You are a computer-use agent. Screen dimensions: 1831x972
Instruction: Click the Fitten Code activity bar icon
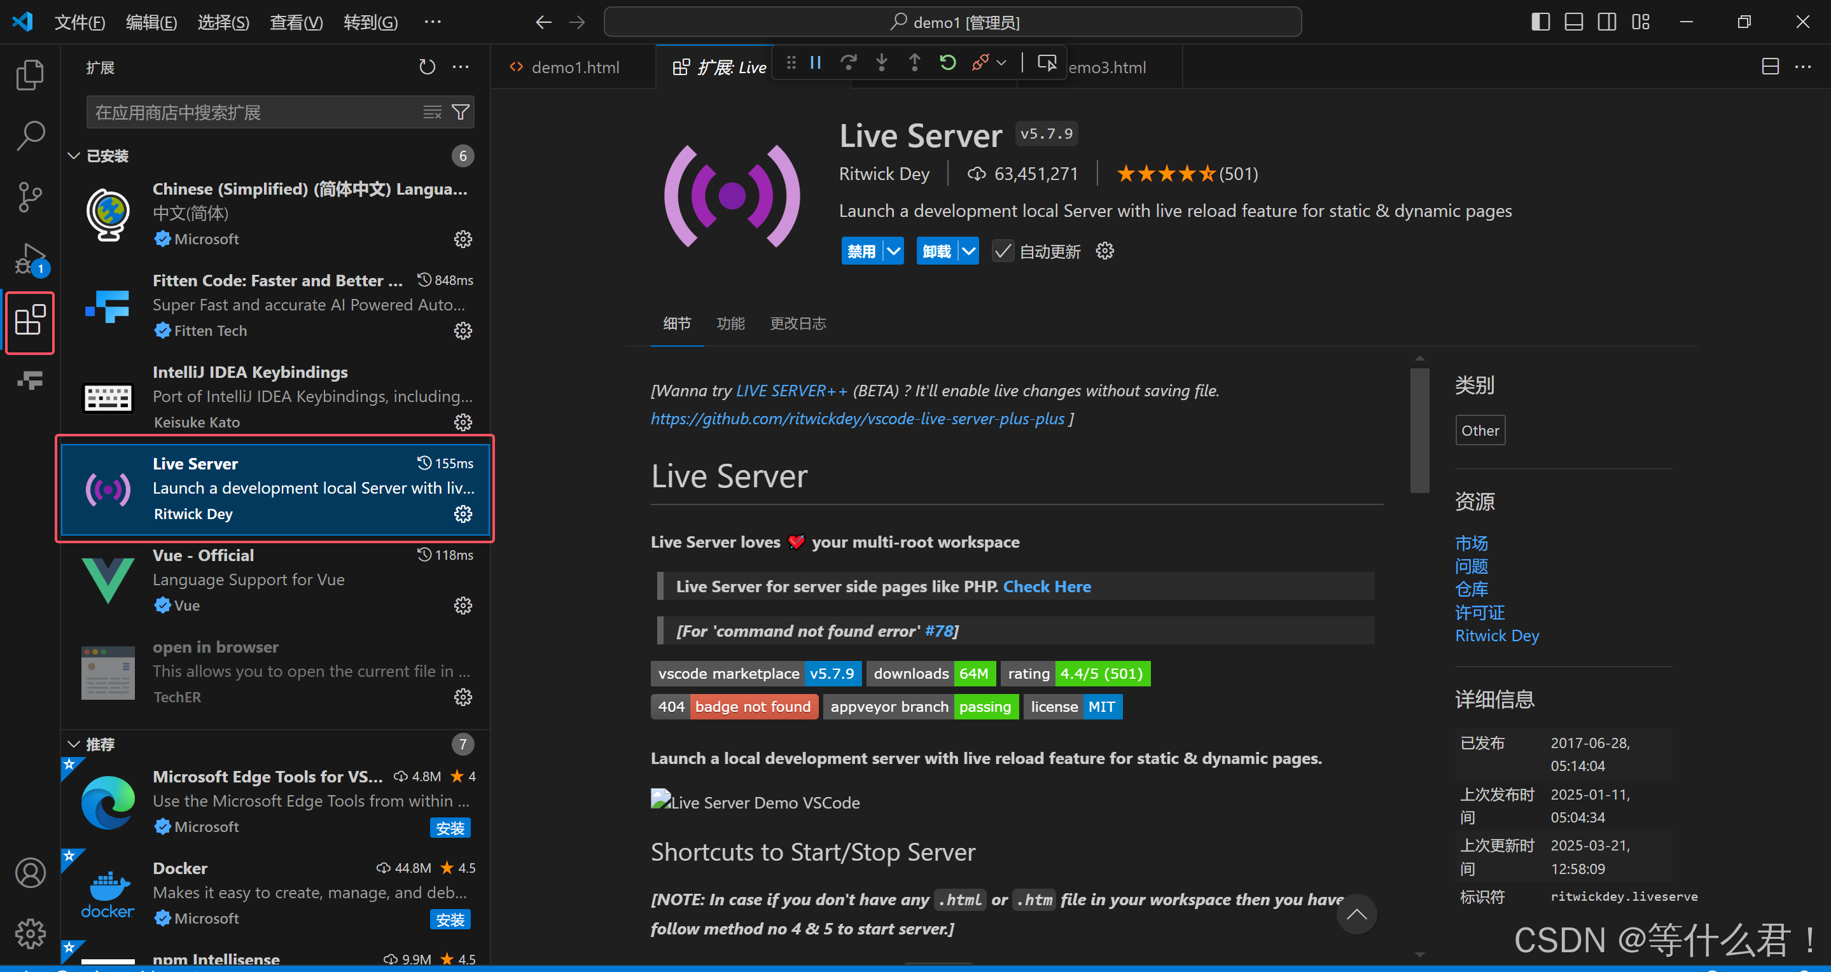pos(30,381)
